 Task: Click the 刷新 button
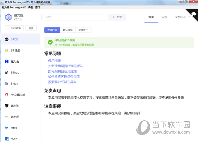[31, 28]
